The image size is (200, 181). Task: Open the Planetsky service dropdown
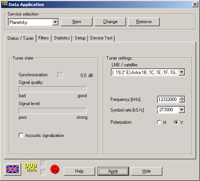pos(55,22)
